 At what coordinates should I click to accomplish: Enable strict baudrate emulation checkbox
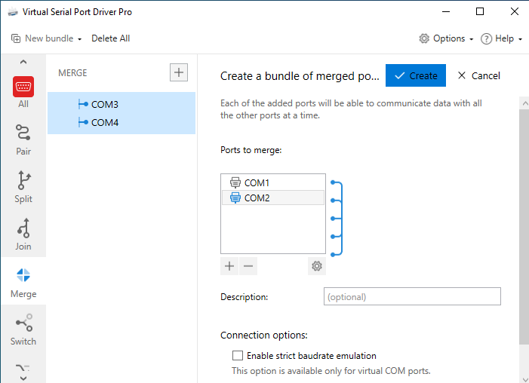238,356
